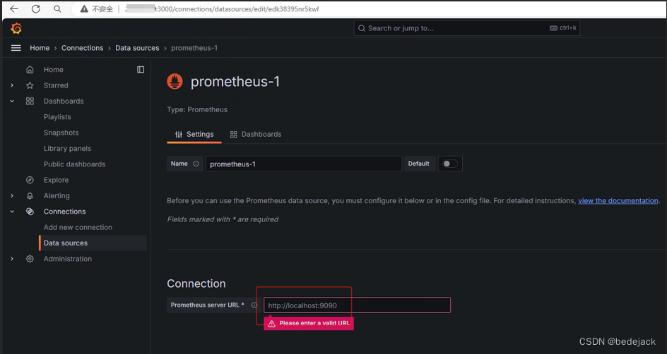The image size is (667, 354).
Task: Click the Prometheus server URL field
Action: (x=357, y=305)
